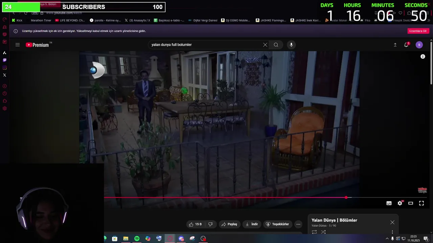Image resolution: width=433 pixels, height=243 pixels.
Task: Launch Spotify from taskbar
Action: [x=137, y=238]
